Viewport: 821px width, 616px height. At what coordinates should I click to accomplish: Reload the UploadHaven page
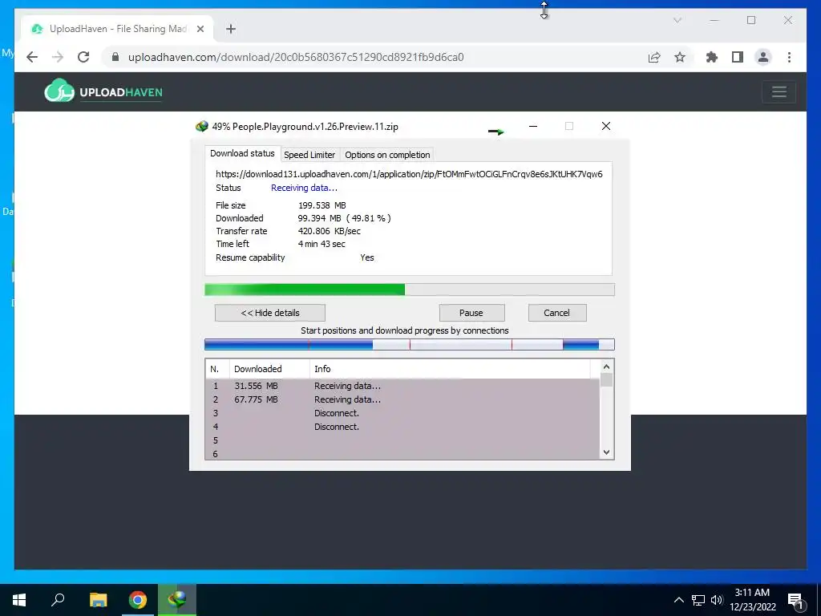point(83,57)
